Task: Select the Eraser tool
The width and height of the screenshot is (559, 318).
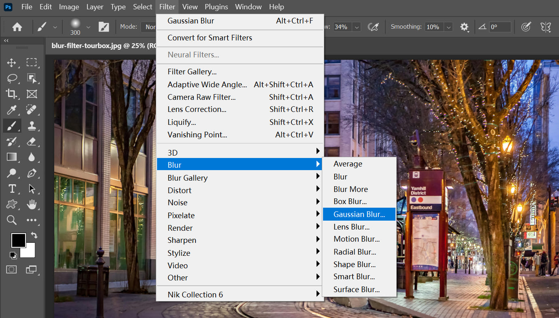Action: point(32,141)
